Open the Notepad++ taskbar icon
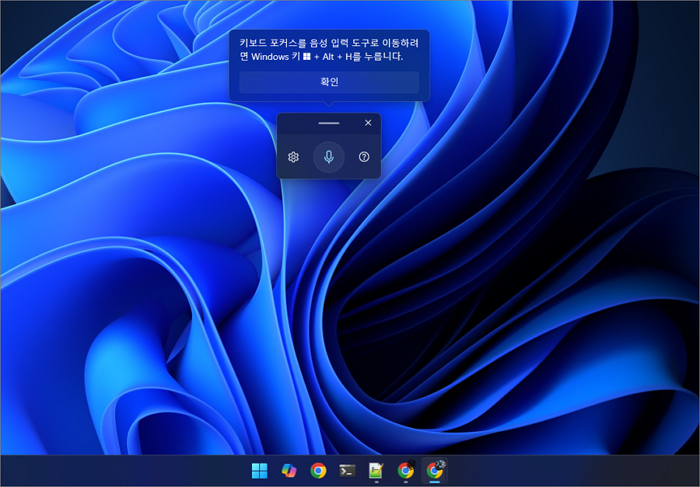Screen dimensions: 700x487 point(376,471)
